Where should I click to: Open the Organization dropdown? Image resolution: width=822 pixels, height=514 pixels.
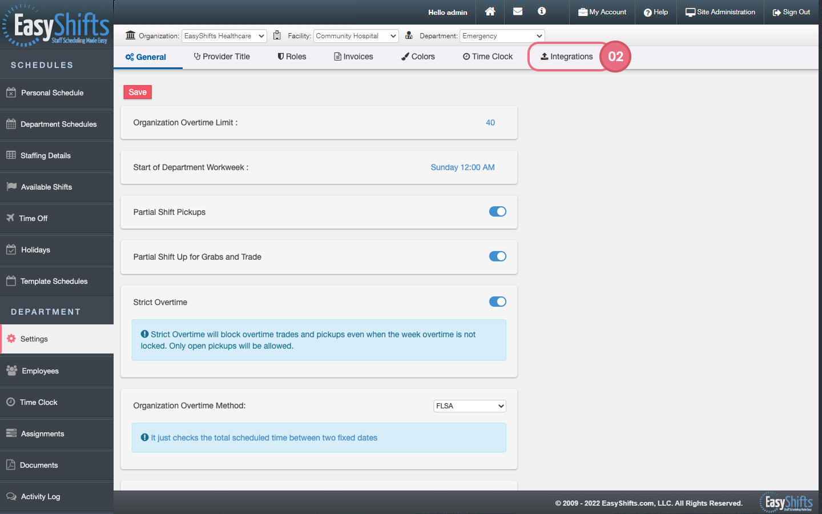click(224, 36)
